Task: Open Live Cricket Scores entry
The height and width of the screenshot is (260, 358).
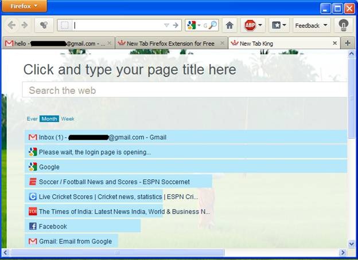Action: pos(112,196)
